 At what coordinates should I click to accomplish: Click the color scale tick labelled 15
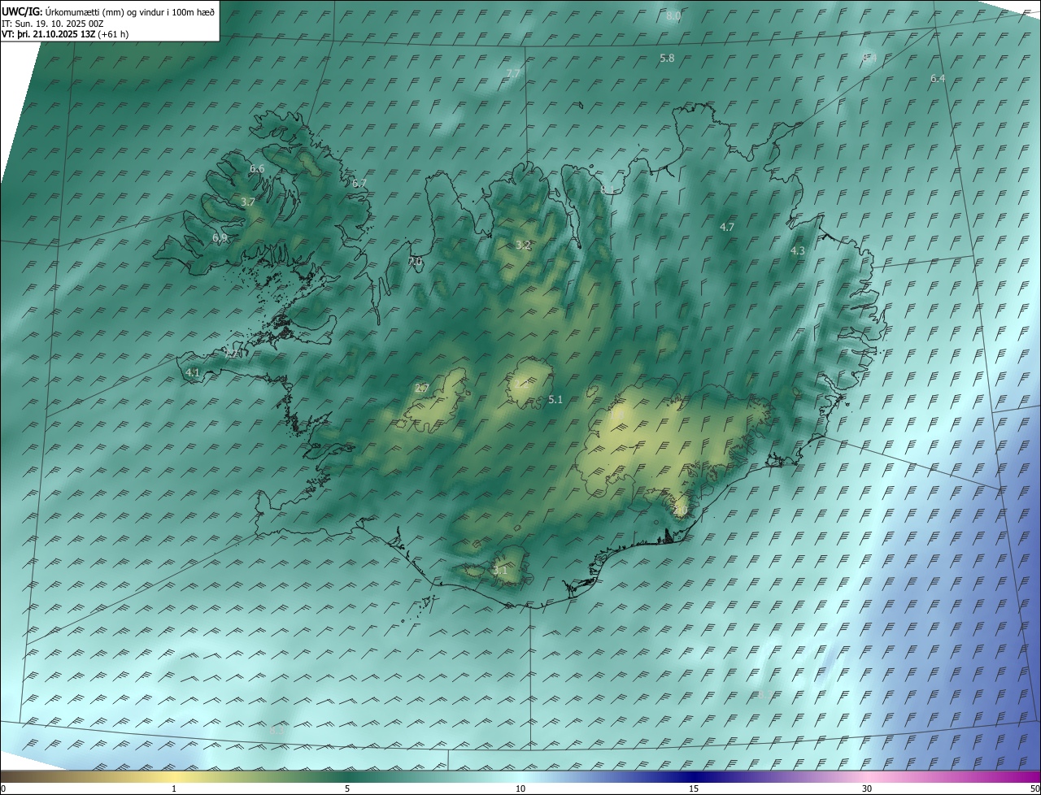tap(694, 788)
